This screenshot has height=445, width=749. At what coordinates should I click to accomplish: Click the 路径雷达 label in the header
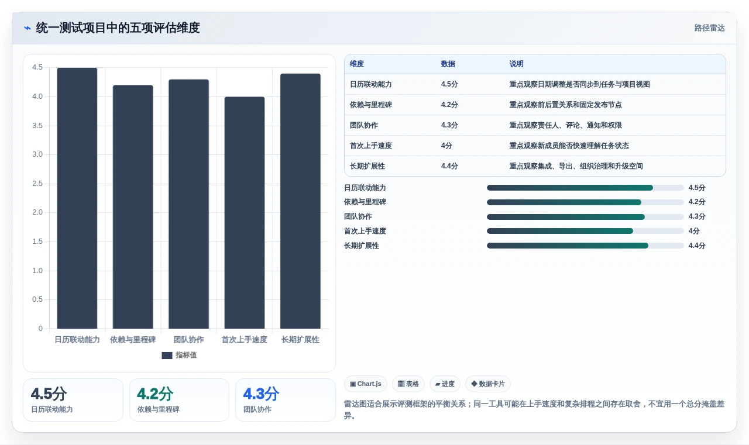tap(709, 28)
